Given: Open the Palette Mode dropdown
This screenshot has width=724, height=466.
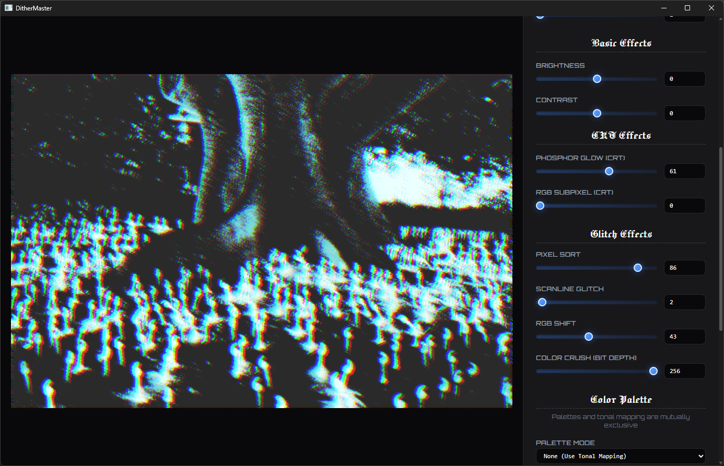Looking at the screenshot, I should point(621,456).
